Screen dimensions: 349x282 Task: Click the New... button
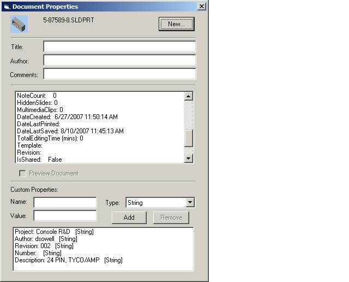[177, 24]
